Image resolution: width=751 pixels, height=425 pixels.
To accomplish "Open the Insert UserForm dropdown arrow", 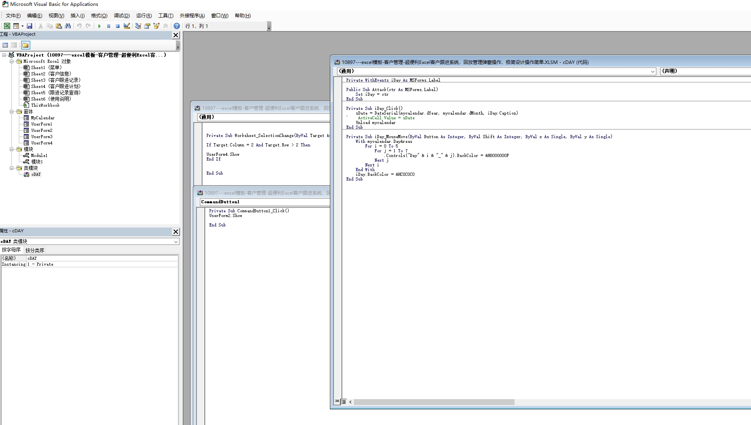I will (x=22, y=26).
